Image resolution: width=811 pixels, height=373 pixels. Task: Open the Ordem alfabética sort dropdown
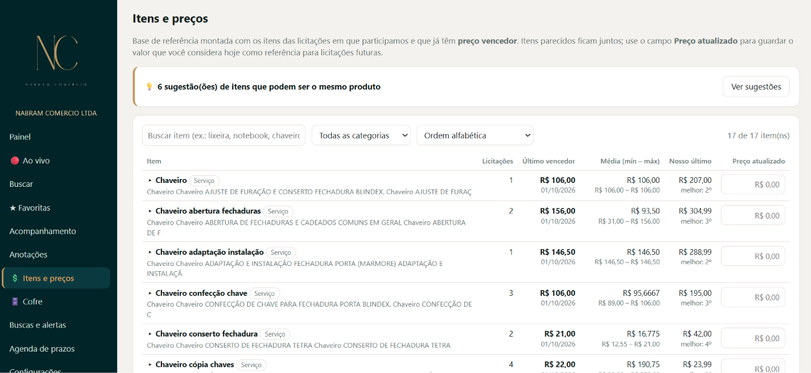pos(475,136)
